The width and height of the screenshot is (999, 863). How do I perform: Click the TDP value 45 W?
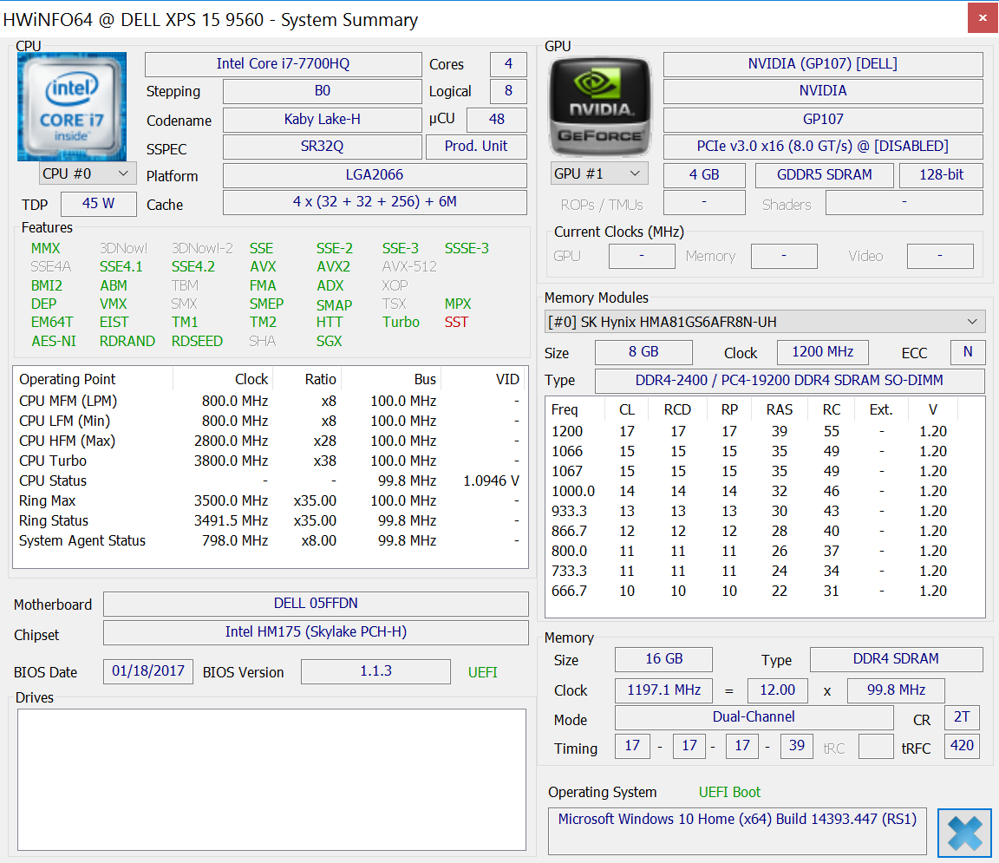tap(99, 203)
